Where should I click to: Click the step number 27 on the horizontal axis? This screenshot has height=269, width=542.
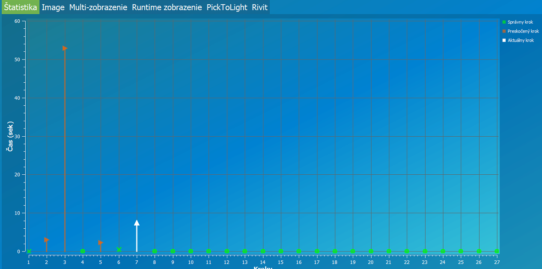pyautogui.click(x=497, y=262)
